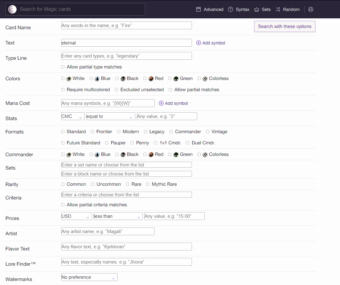Check Require multicolored option
This screenshot has height=285, width=340.
point(63,90)
